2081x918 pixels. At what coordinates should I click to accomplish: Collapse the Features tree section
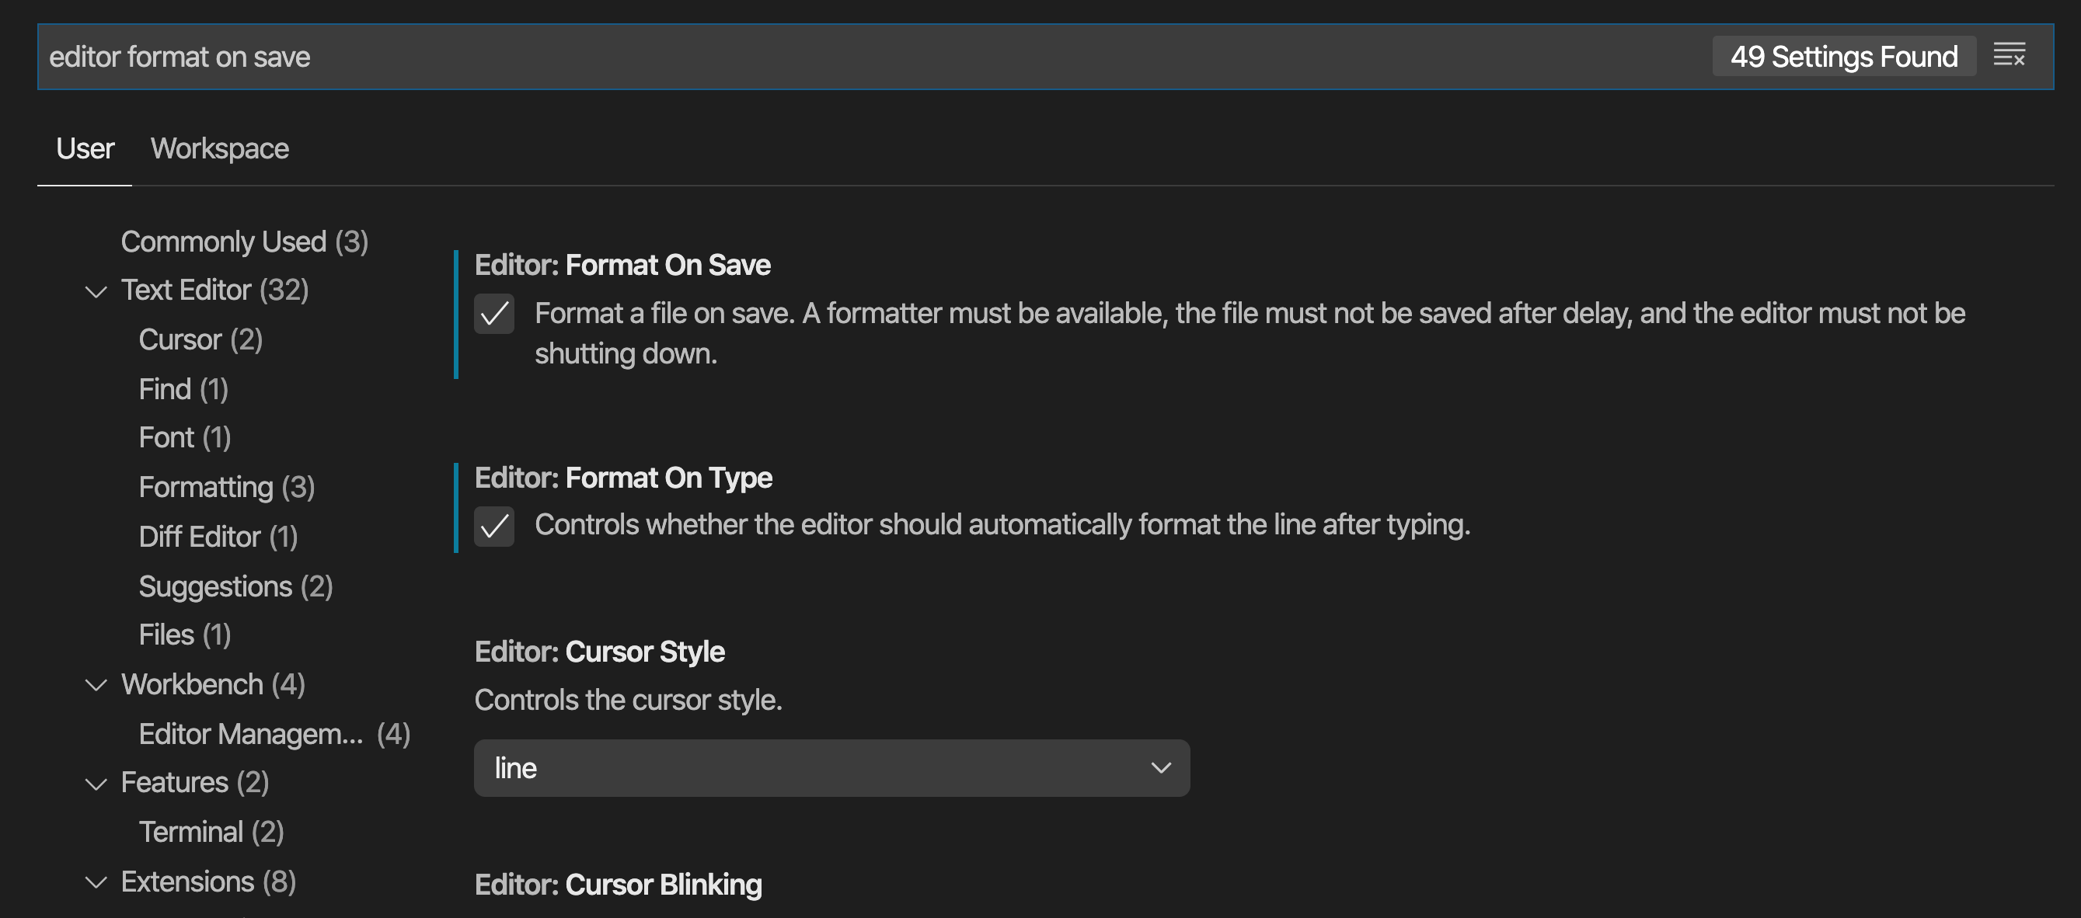(x=96, y=784)
